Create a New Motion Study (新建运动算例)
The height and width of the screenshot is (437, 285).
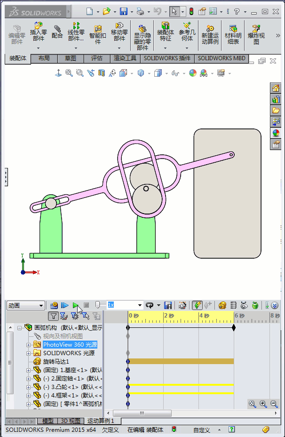[x=210, y=34]
